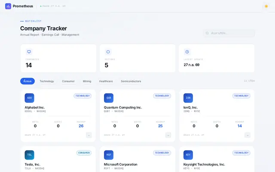Viewport: 275px width, 172px height.
Task: Click the 14 companies count beside filters
Action: (249, 81)
